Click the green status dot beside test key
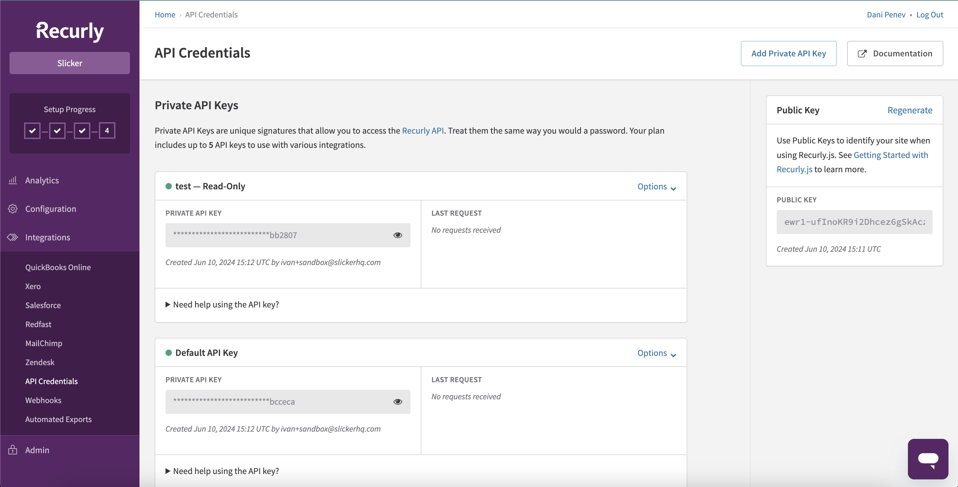This screenshot has width=958, height=487. (169, 186)
